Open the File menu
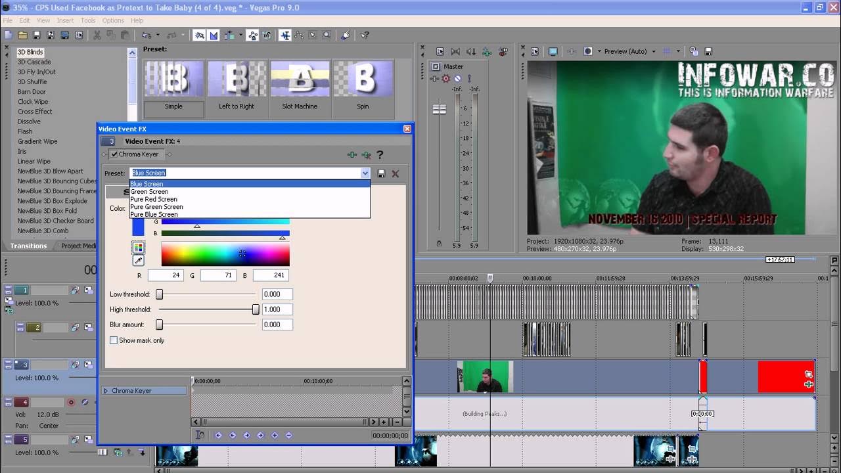 8,20
